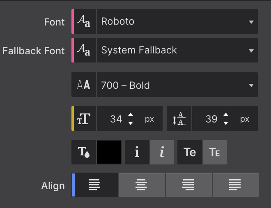Click the System Fallback dropdown arrow
The width and height of the screenshot is (271, 208).
[x=251, y=51]
